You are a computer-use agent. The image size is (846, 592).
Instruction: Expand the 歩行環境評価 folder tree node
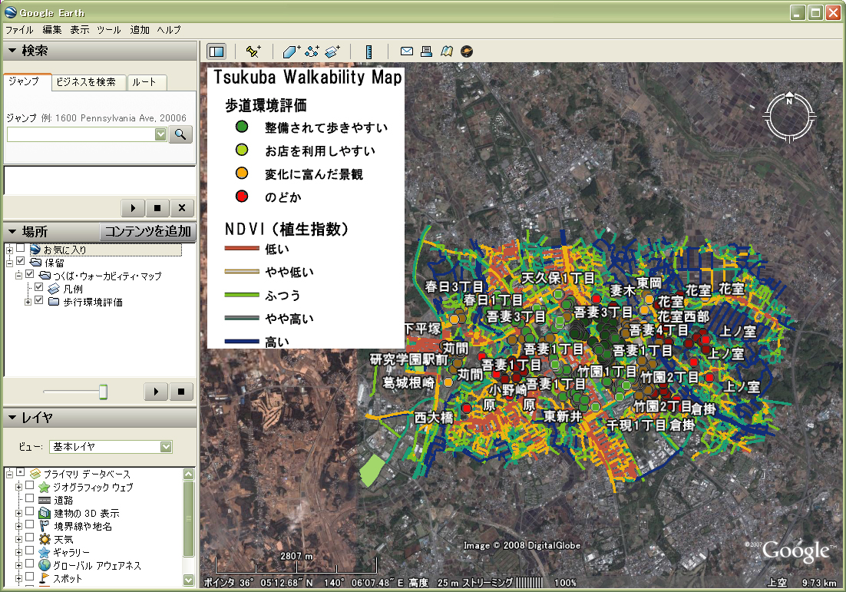coord(29,302)
